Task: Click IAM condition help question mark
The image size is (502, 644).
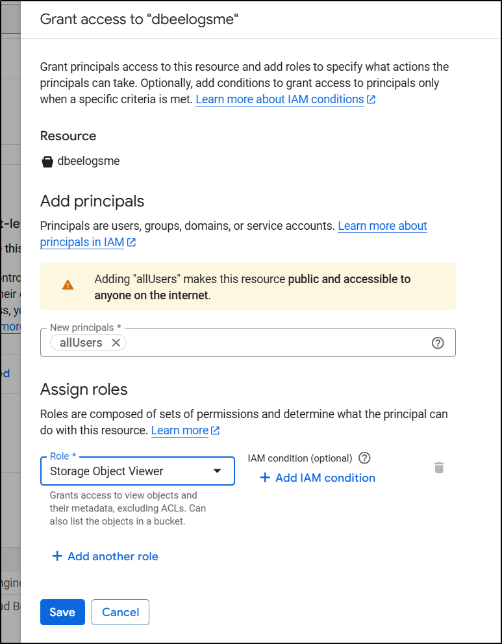Action: [x=364, y=458]
